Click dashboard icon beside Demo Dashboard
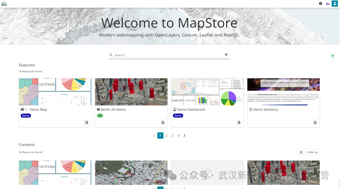Screen dimensions: 340x189 tap(174, 109)
